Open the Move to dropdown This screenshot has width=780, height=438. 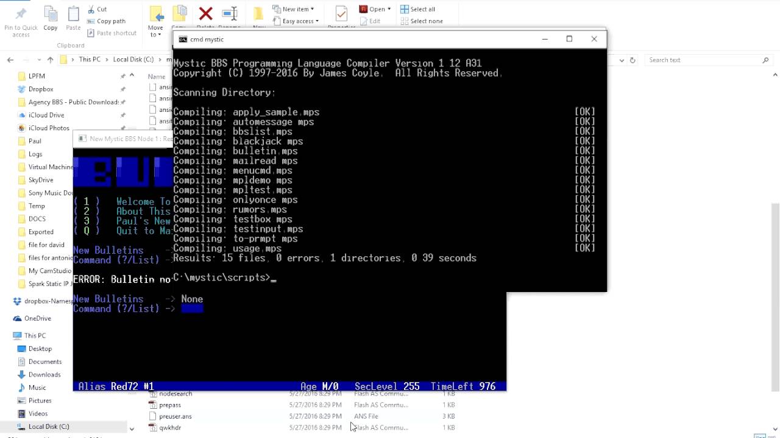coord(155,31)
